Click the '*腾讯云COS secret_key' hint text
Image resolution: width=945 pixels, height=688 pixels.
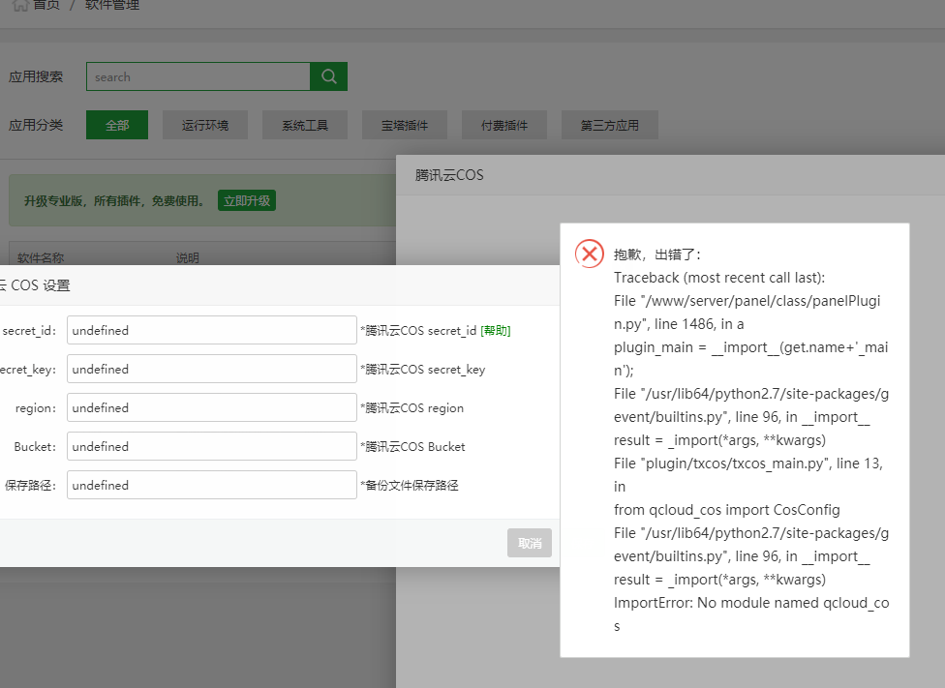[423, 370]
